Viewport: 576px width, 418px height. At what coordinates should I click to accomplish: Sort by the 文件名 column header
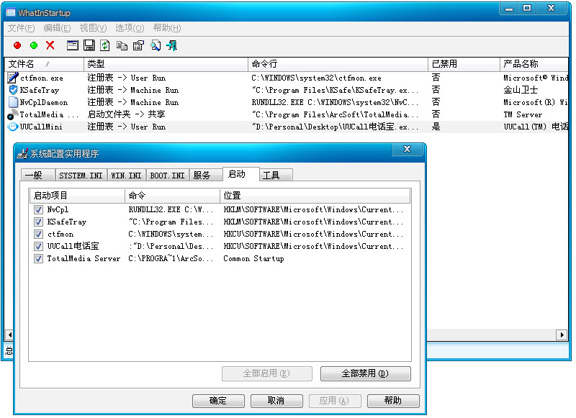tap(44, 64)
